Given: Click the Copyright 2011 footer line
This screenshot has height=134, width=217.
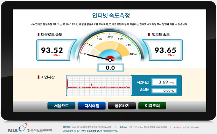Looking at the screenshot, I should 90,131.
